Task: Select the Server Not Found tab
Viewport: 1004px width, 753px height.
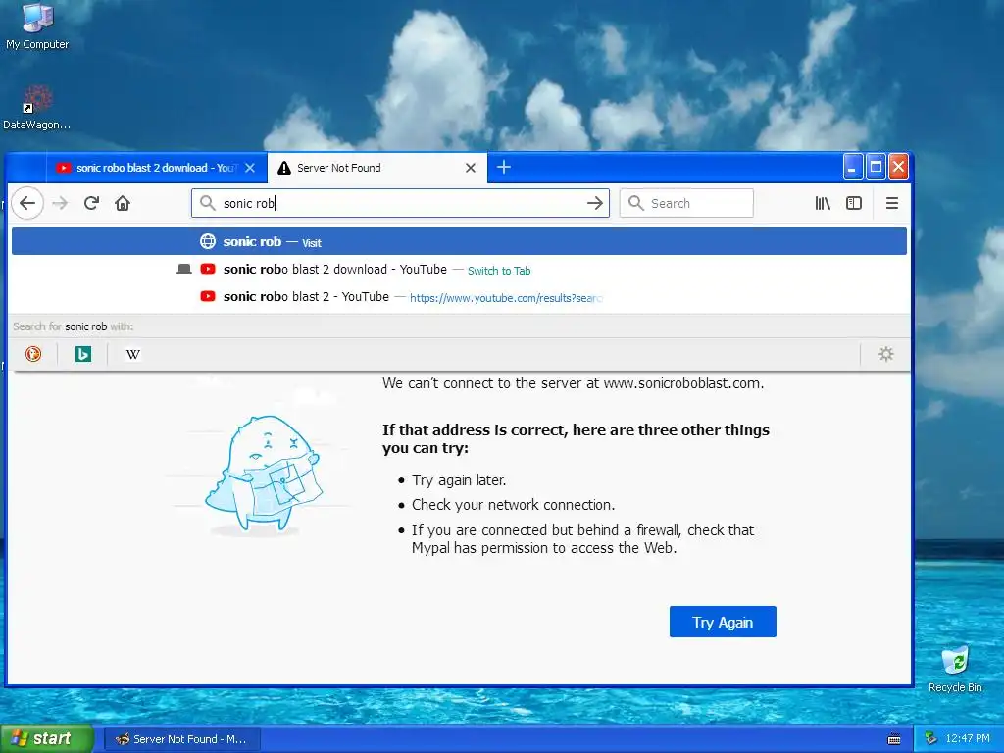Action: coord(377,168)
